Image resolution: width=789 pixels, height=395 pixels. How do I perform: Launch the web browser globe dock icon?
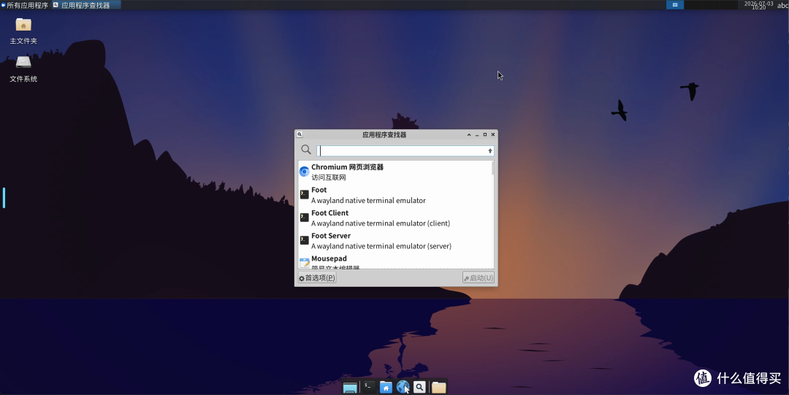coord(403,386)
